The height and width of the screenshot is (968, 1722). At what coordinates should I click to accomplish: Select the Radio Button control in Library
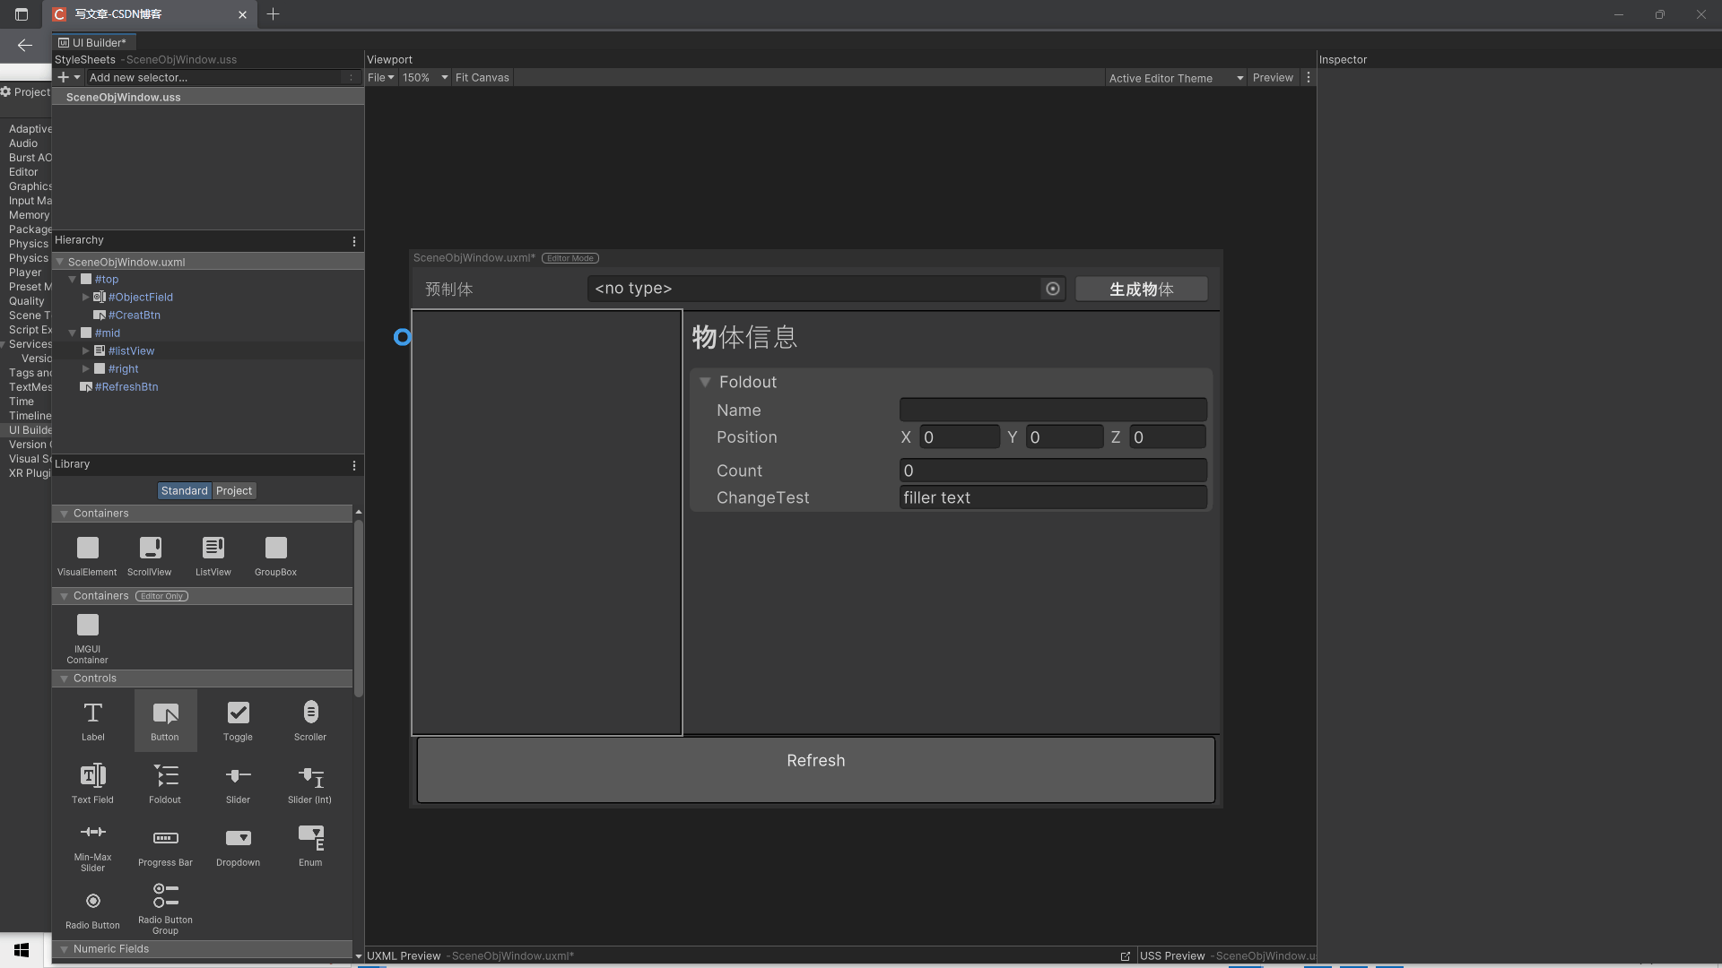click(x=92, y=902)
